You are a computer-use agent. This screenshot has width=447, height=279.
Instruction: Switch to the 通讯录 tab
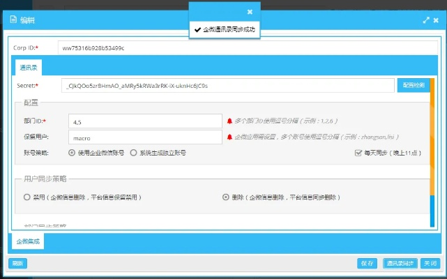coord(29,68)
